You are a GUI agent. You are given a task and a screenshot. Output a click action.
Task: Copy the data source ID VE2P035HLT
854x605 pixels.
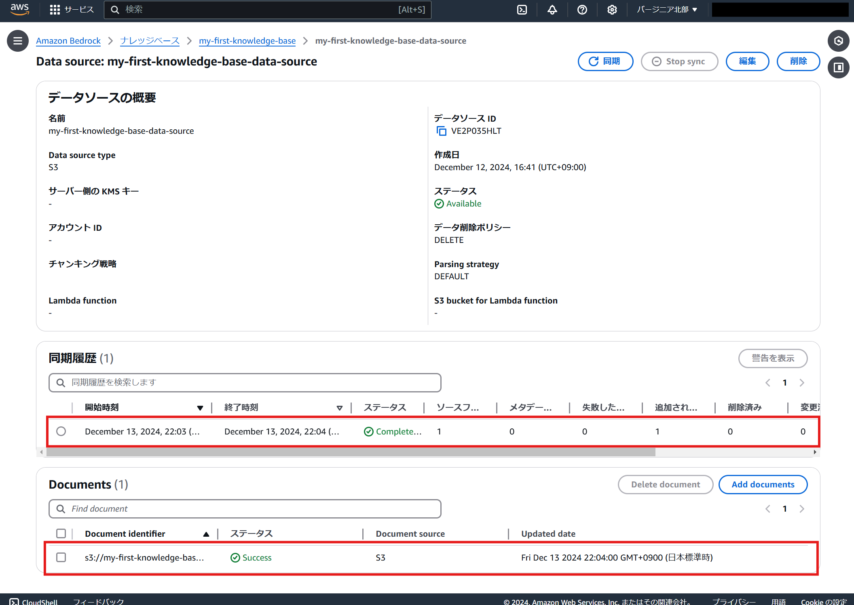(441, 131)
